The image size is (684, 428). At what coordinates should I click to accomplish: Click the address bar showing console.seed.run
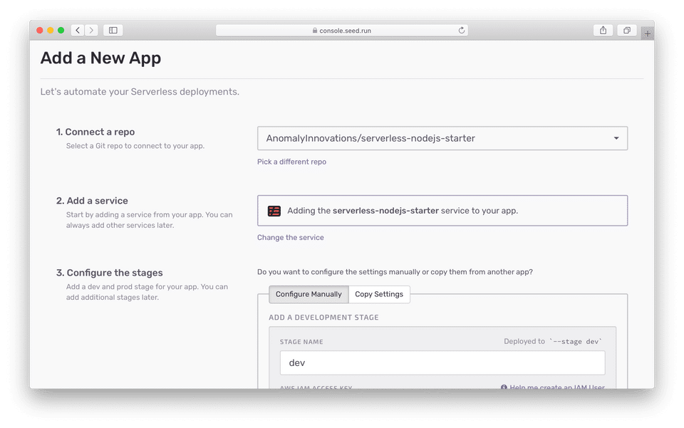click(x=341, y=30)
